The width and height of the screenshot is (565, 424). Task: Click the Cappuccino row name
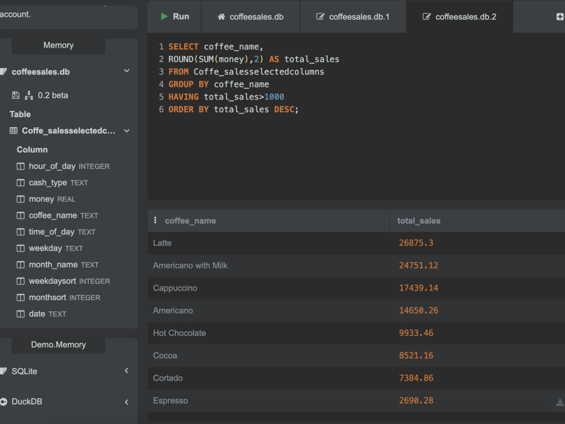click(x=175, y=288)
